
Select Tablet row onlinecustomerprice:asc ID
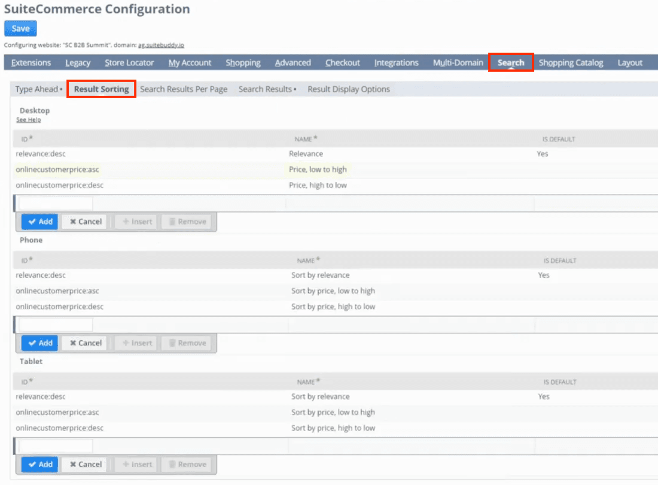pyautogui.click(x=57, y=413)
